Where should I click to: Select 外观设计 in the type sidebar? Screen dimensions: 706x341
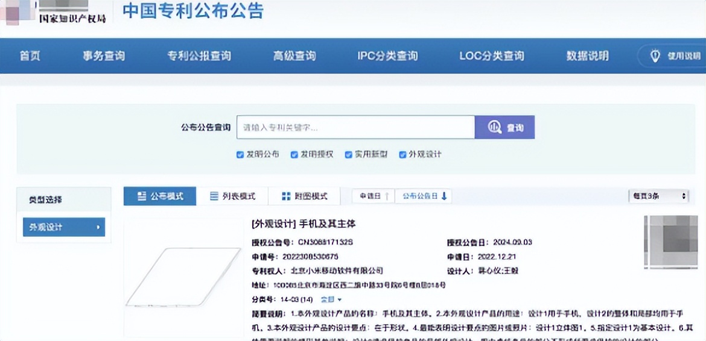coord(64,227)
